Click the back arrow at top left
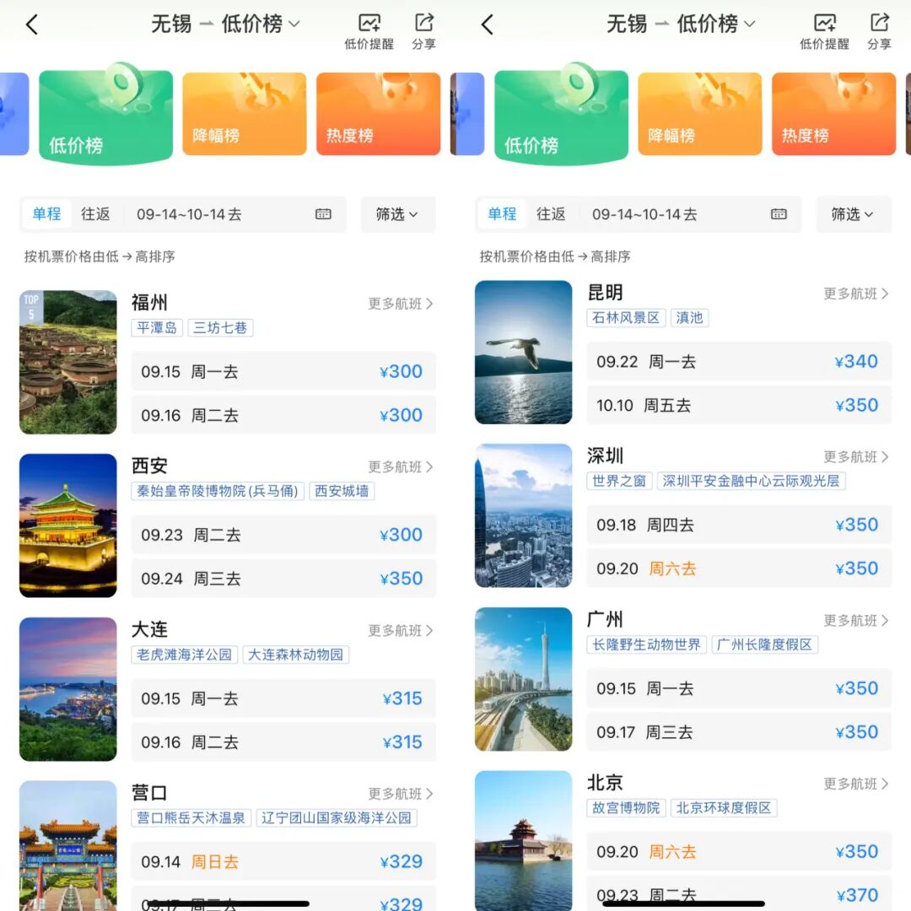Viewport: 911px width, 911px height. 32,24
